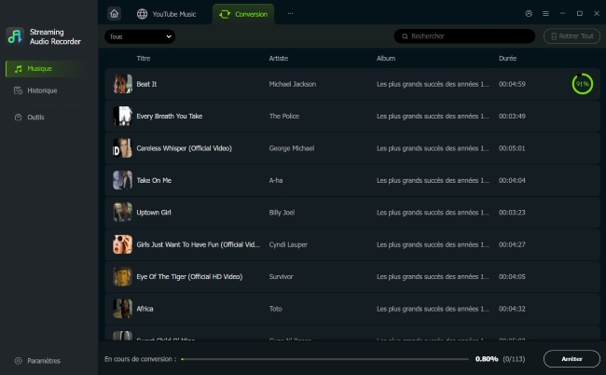Open the three-dots more tabs menu

(x=290, y=14)
